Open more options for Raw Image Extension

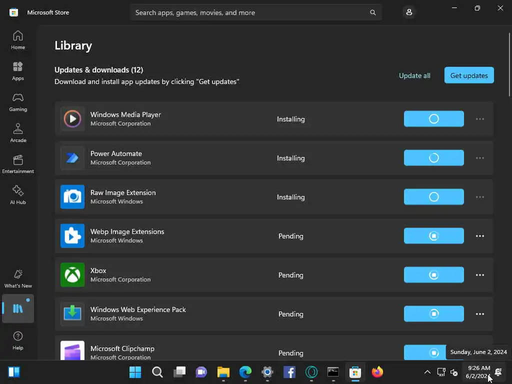tap(479, 197)
